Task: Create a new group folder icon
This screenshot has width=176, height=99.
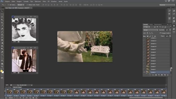Action: click(162, 75)
